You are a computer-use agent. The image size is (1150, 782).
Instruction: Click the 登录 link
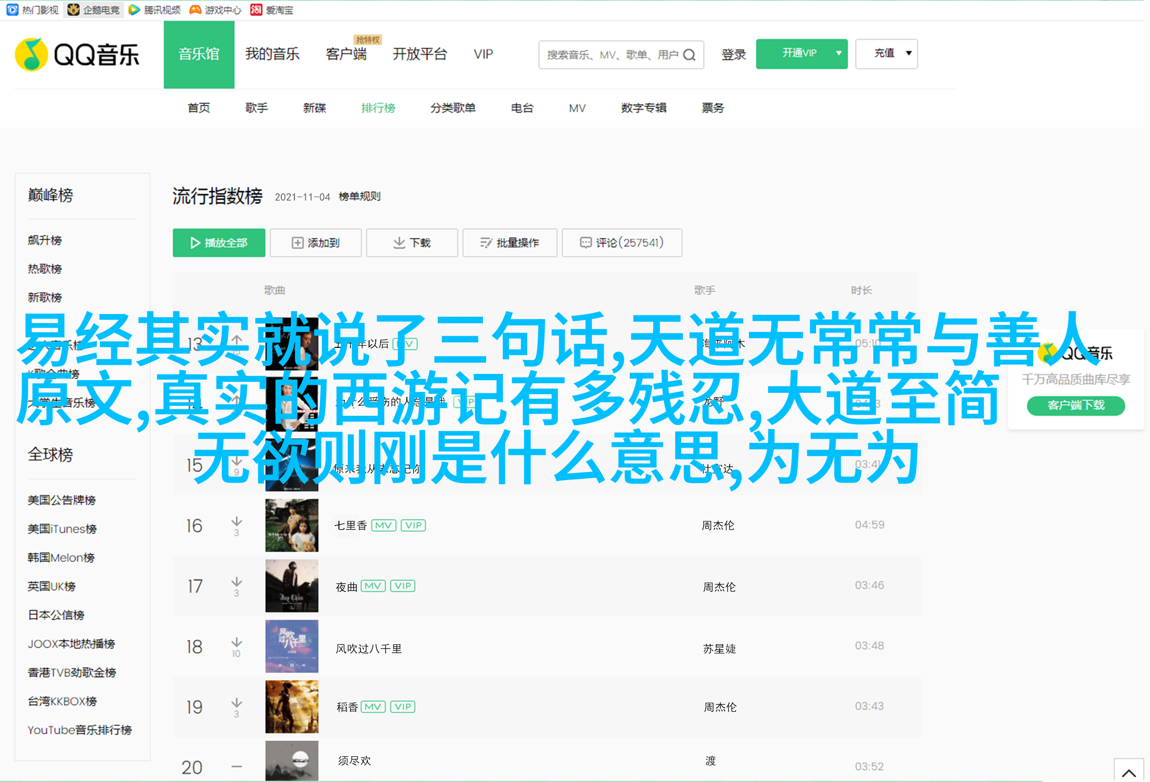click(x=733, y=54)
